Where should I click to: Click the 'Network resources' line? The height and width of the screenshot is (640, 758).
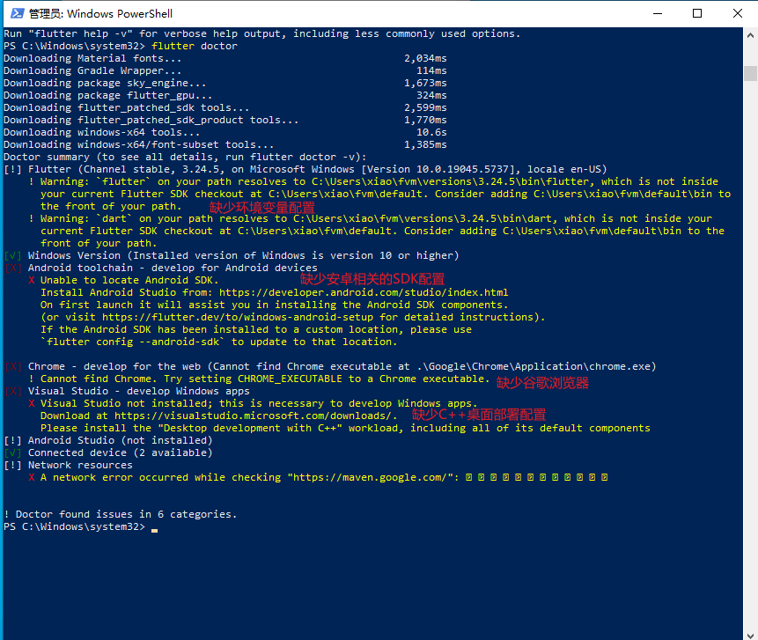tap(80, 465)
